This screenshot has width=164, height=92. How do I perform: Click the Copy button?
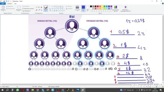click(x=11, y=8)
